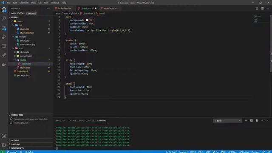Expand the Open Editors section
272x153 pixels.
click(31, 13)
